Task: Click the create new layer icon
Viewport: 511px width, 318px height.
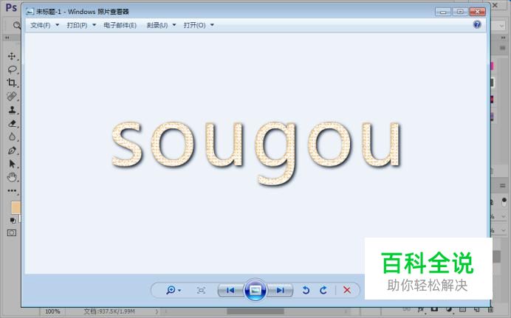Action: click(476, 309)
